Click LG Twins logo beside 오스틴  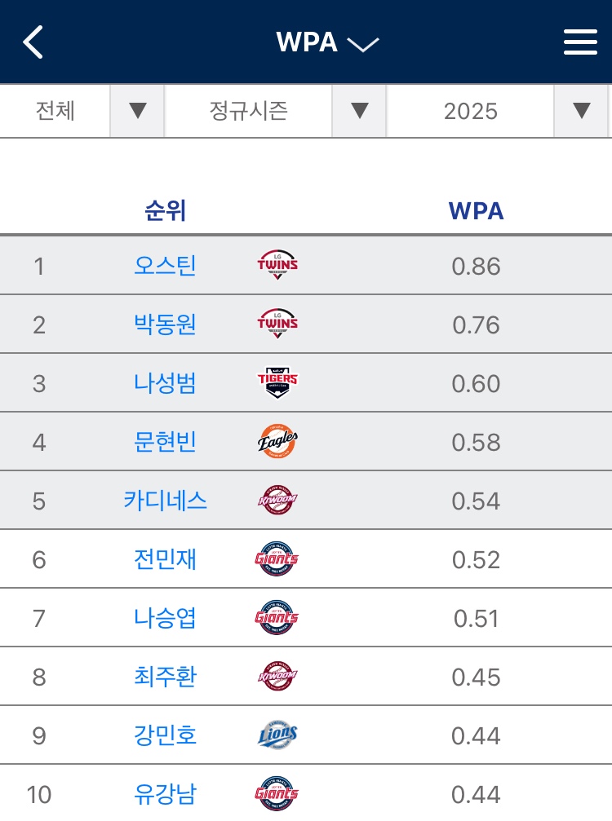[277, 264]
